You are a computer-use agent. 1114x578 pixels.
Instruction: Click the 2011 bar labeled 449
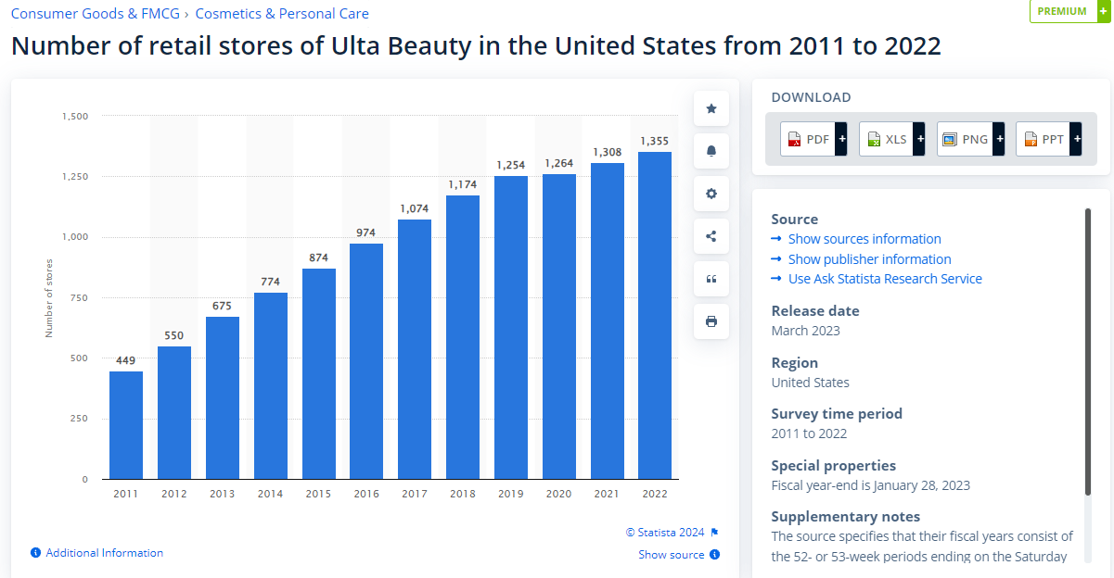coord(126,425)
